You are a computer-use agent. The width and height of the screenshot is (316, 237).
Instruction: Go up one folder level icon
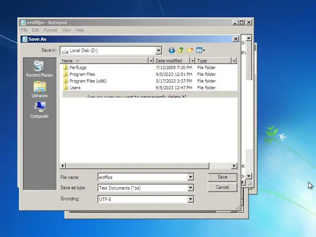pyautogui.click(x=181, y=50)
